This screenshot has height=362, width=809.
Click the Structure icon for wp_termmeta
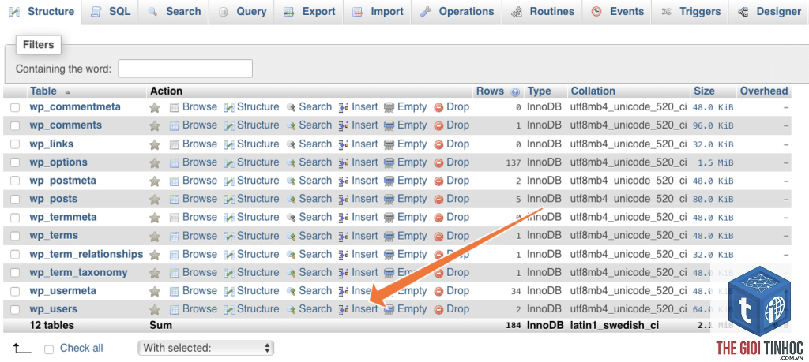click(229, 218)
